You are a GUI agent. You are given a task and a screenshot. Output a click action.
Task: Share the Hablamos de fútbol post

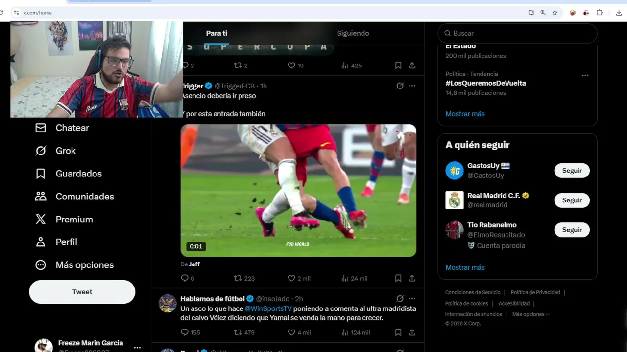[412, 332]
